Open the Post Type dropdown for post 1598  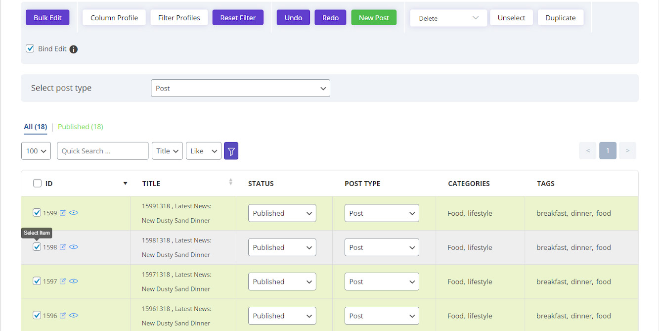382,247
